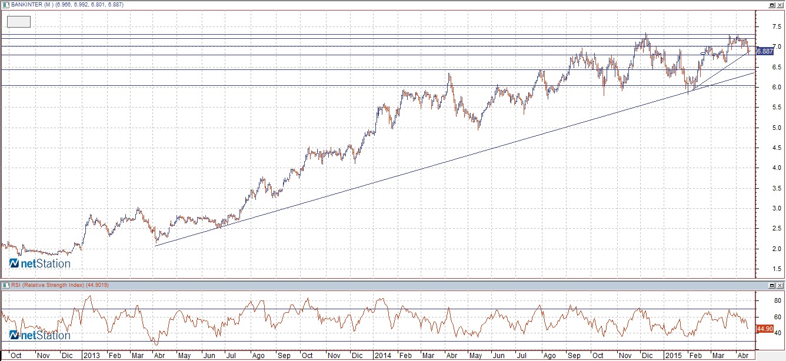Click the BANKINTER chart panel icon
Image resolution: width=786 pixels, height=361 pixels.
click(x=6, y=5)
